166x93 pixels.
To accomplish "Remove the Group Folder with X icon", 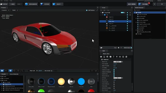I will coord(130,13).
